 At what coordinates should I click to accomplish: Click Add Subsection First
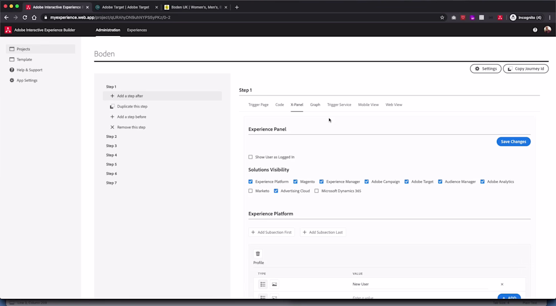(x=271, y=232)
